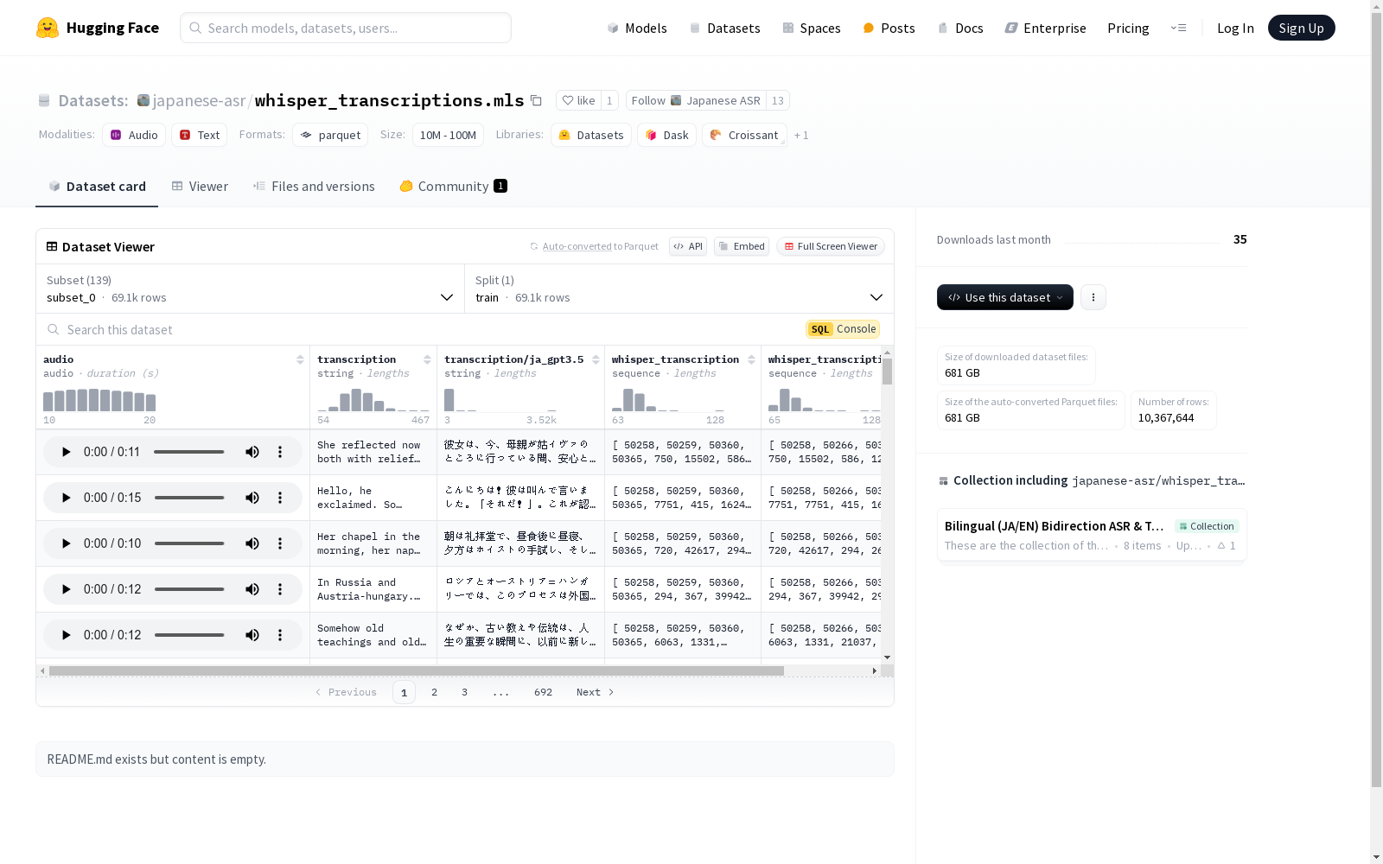Go to page 2 of the dataset
This screenshot has height=864, width=1383.
click(434, 692)
